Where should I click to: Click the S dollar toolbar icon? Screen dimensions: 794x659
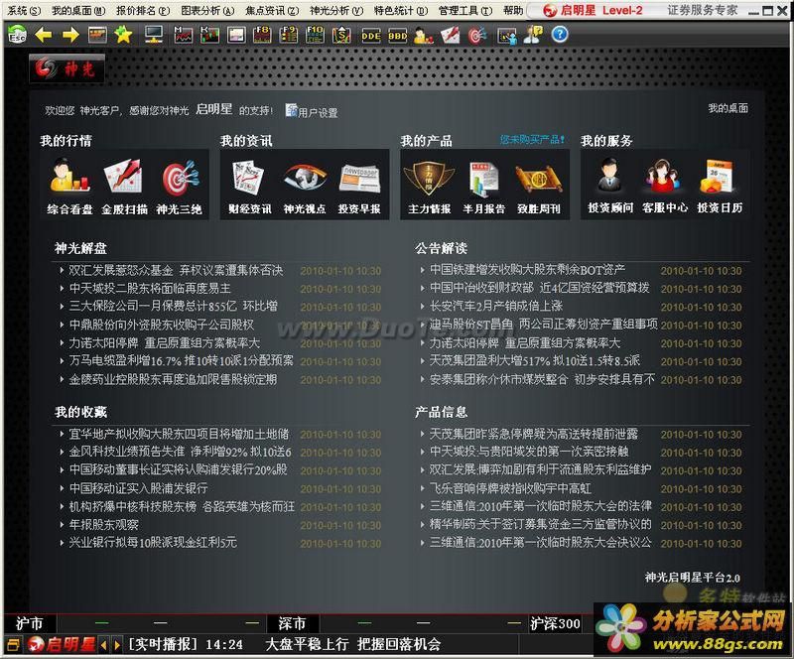pyautogui.click(x=341, y=35)
